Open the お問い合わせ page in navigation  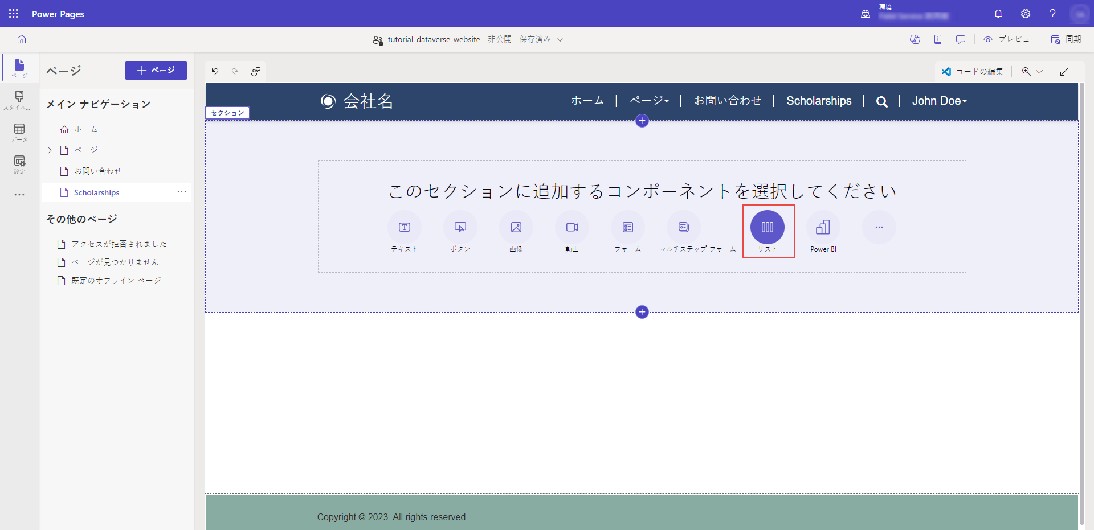coord(97,171)
